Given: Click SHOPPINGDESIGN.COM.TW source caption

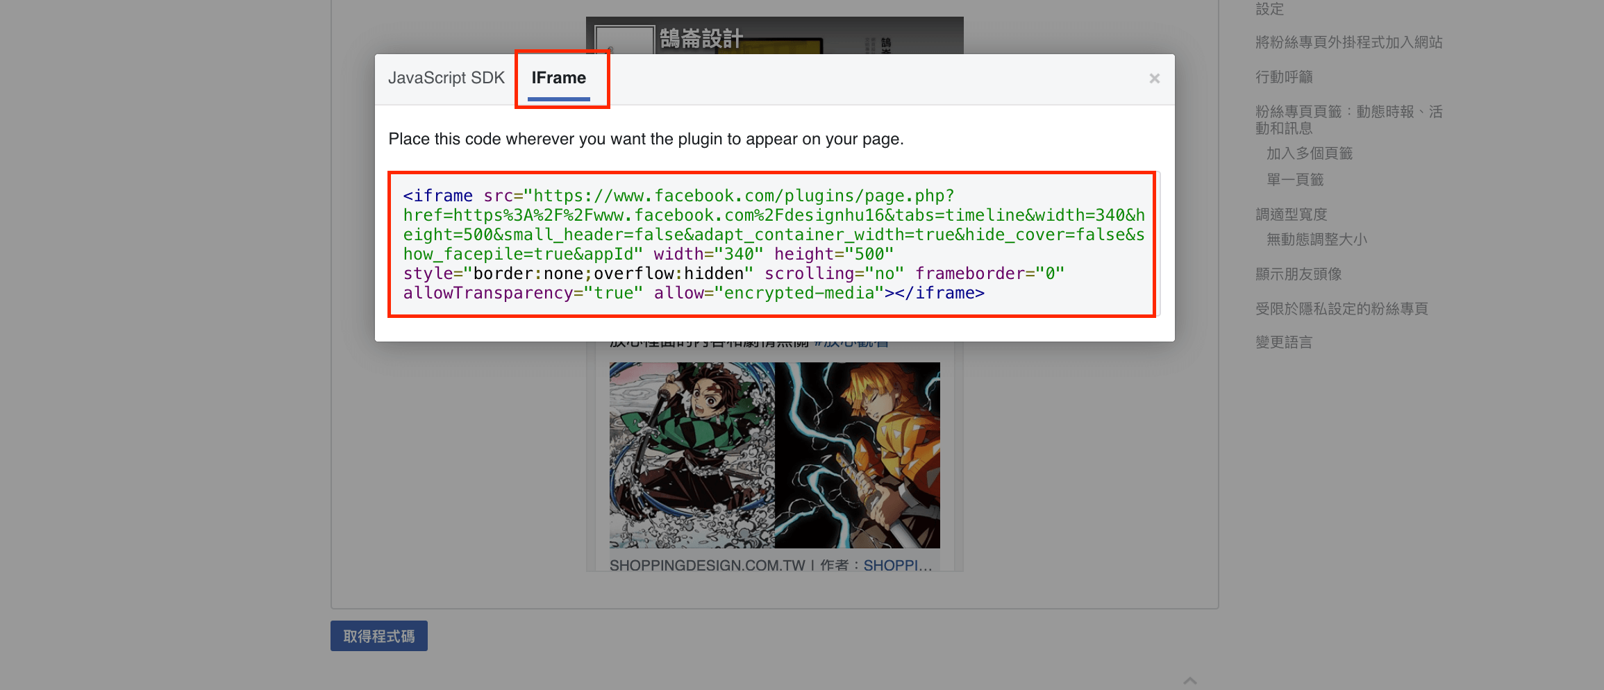Looking at the screenshot, I should tap(707, 565).
